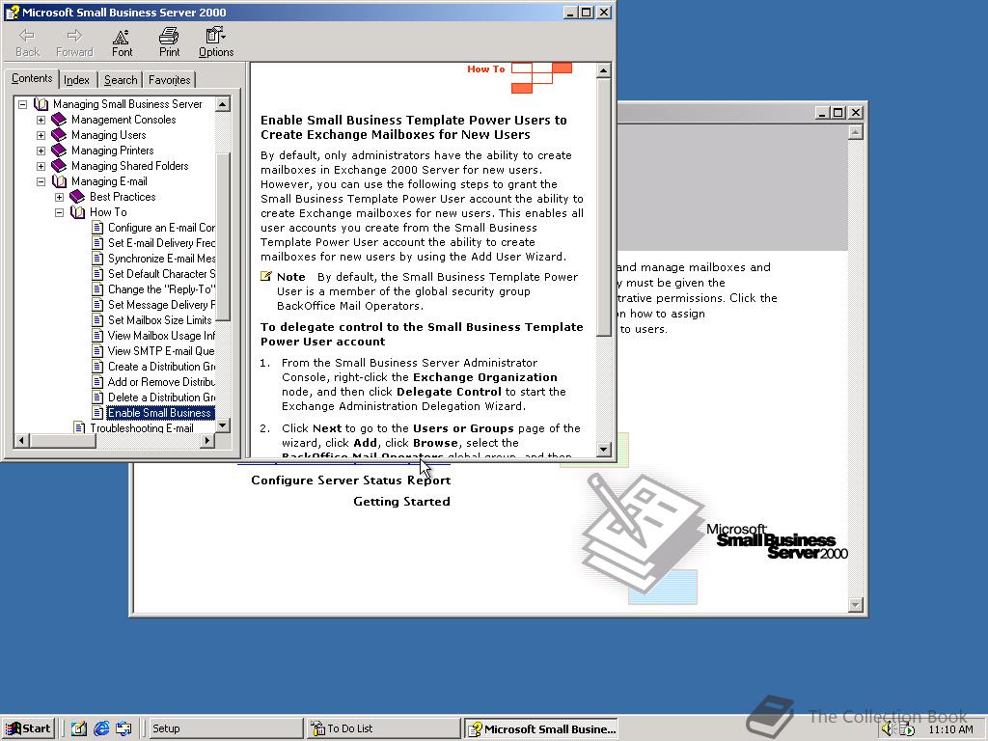
Task: Click topic pane scroll-up arrow
Action: (603, 69)
